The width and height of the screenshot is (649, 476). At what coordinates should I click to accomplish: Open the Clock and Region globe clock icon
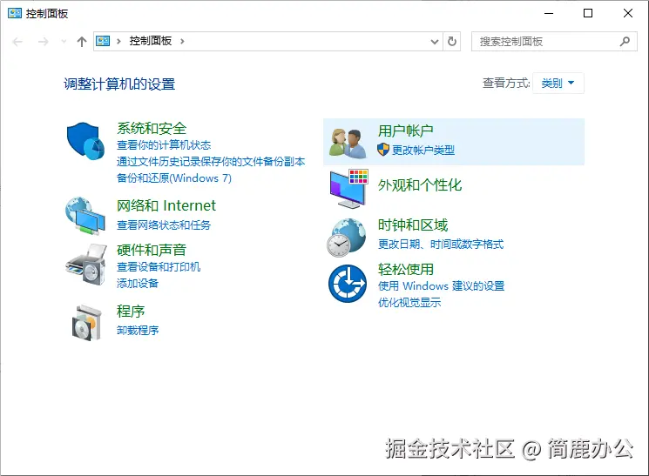(347, 238)
